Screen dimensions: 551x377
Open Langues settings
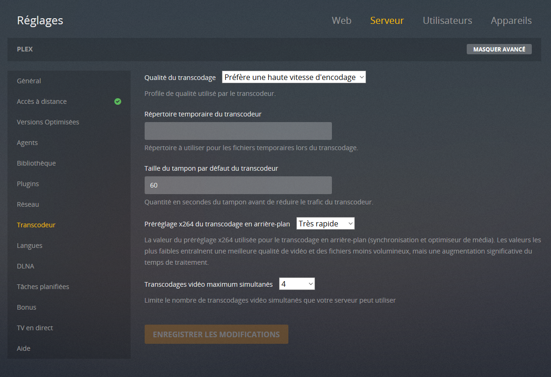click(29, 246)
